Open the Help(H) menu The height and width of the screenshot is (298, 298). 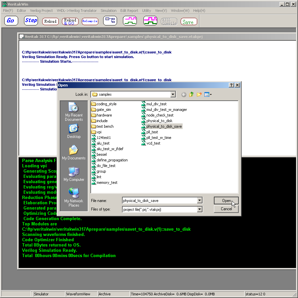click(x=199, y=11)
